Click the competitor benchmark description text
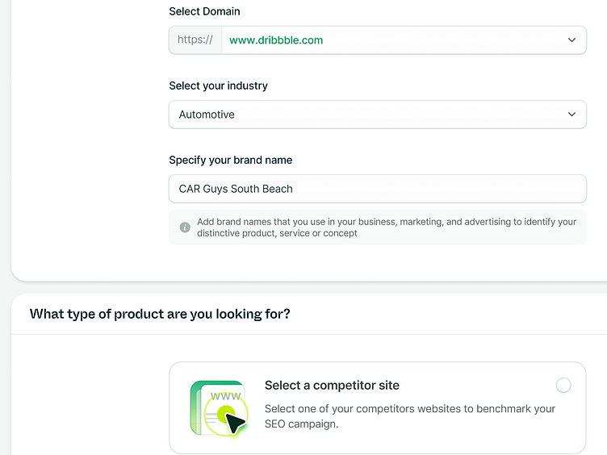Image resolution: width=607 pixels, height=455 pixels. tap(409, 416)
